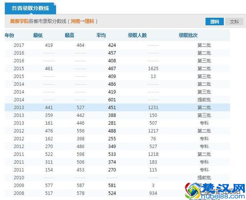Click the 最高 column header
Screen dimensions: 246x200
coord(70,35)
